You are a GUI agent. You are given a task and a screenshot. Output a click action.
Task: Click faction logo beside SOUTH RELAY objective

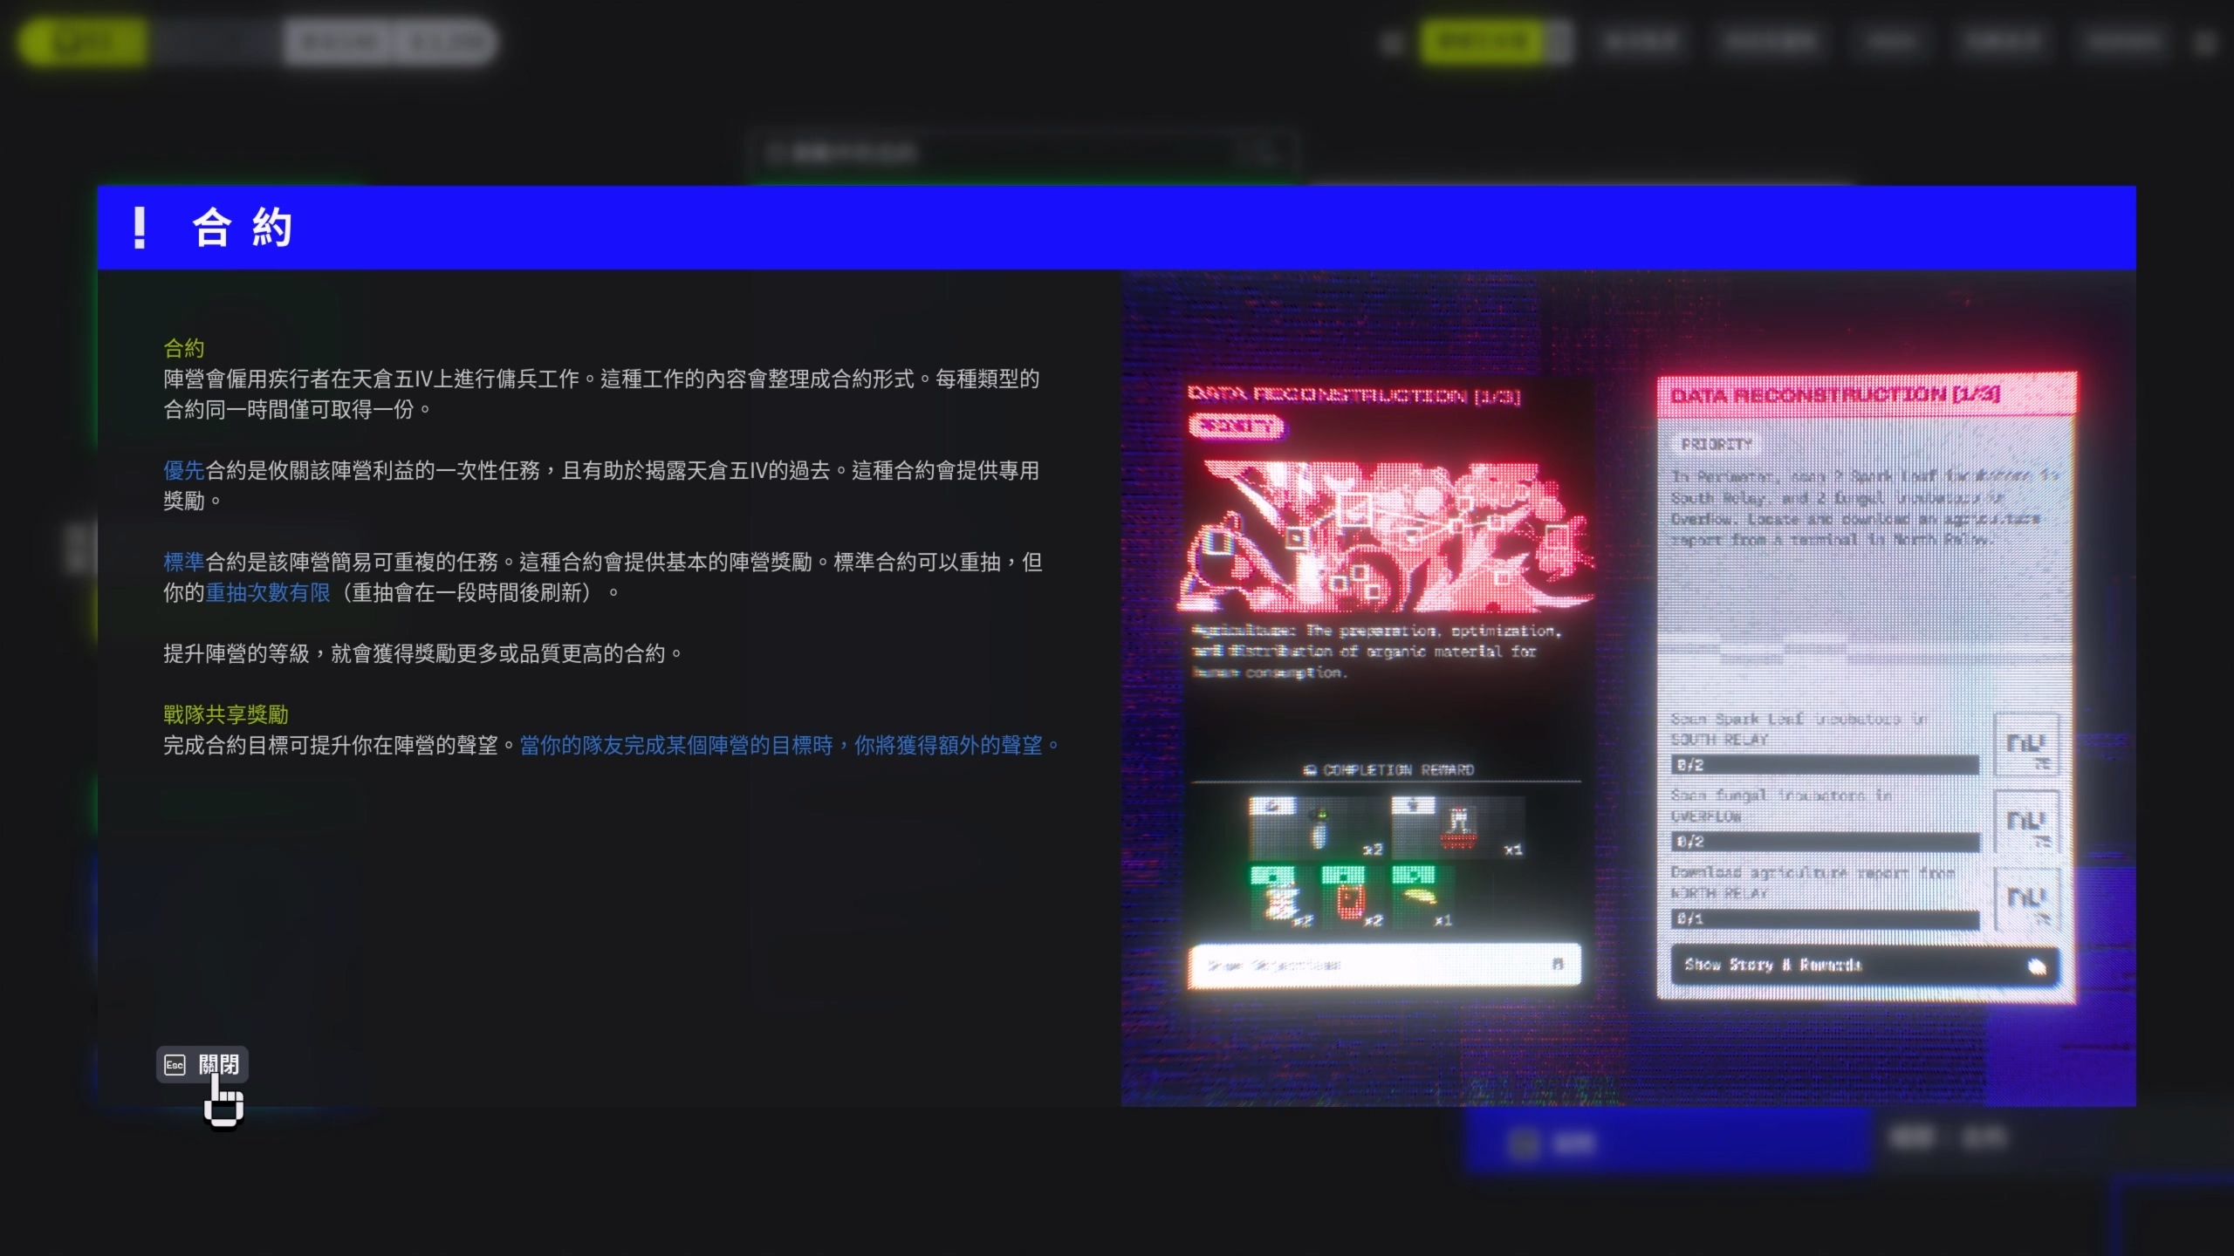coord(2025,744)
